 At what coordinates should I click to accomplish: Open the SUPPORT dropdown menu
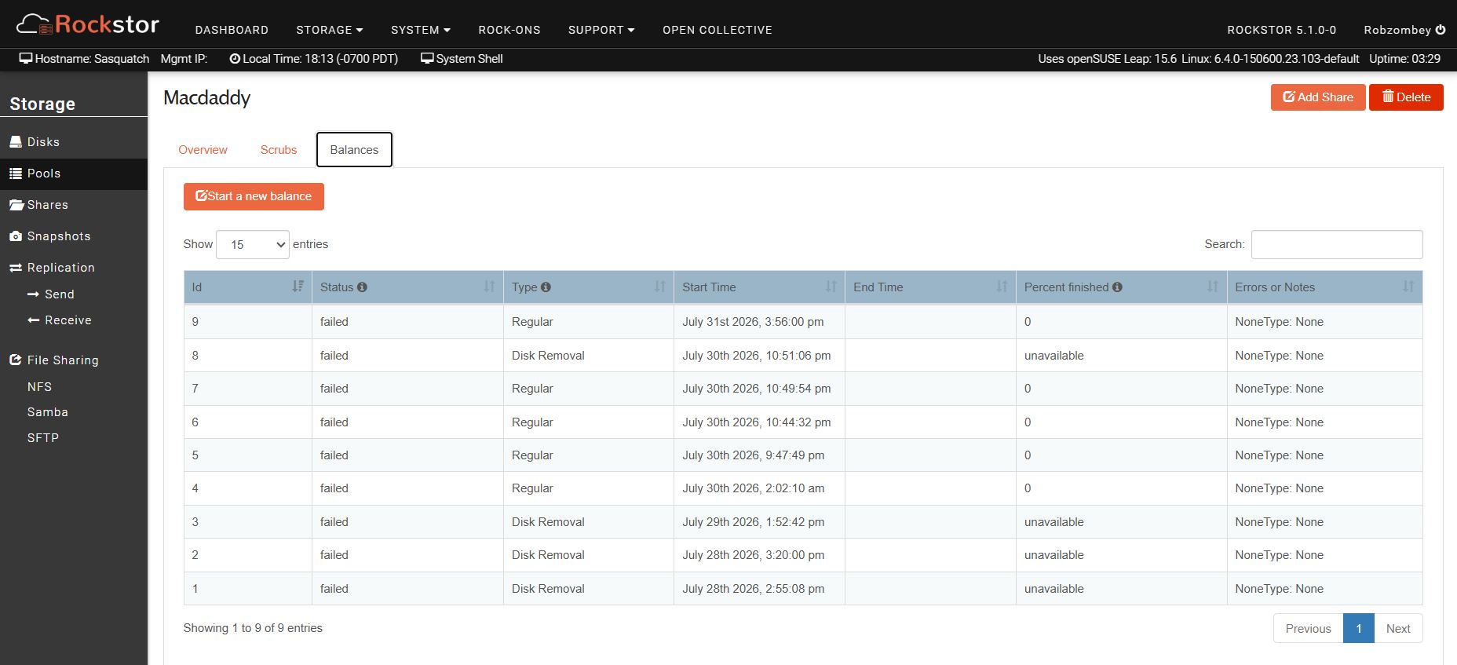pyautogui.click(x=601, y=30)
